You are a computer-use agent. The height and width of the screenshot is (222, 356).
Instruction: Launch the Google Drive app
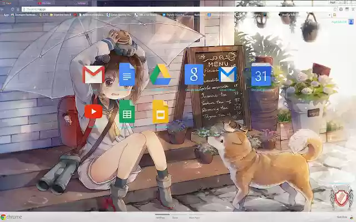click(x=160, y=74)
